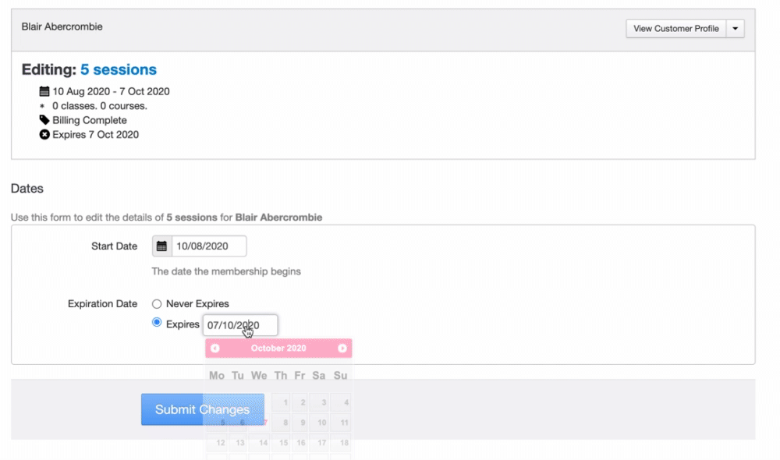Image resolution: width=780 pixels, height=460 pixels.
Task: Click the calendar icon before date range
Action: pyautogui.click(x=44, y=91)
